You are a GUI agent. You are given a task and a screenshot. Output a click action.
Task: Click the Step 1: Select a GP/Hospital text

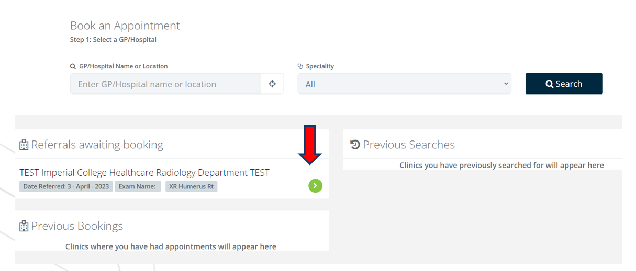(113, 39)
